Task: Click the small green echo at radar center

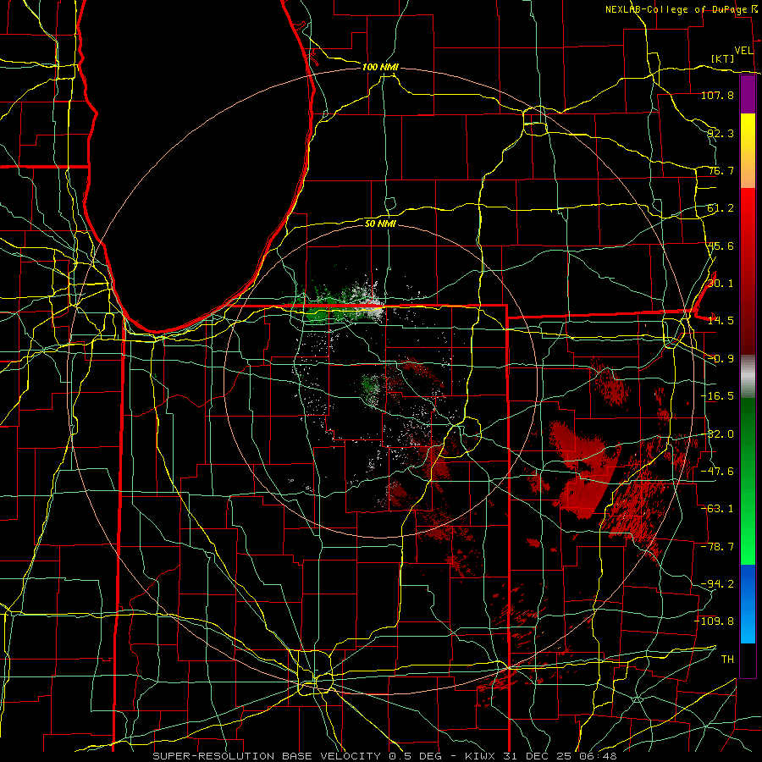Action: tap(372, 388)
